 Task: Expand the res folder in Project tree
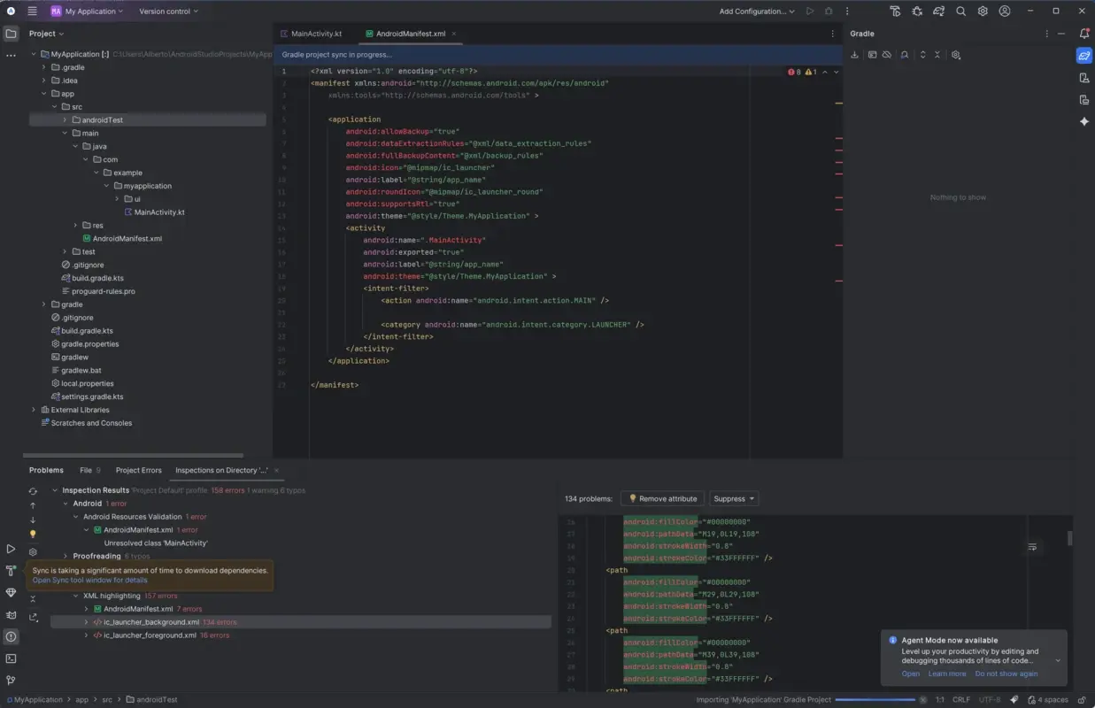click(74, 225)
